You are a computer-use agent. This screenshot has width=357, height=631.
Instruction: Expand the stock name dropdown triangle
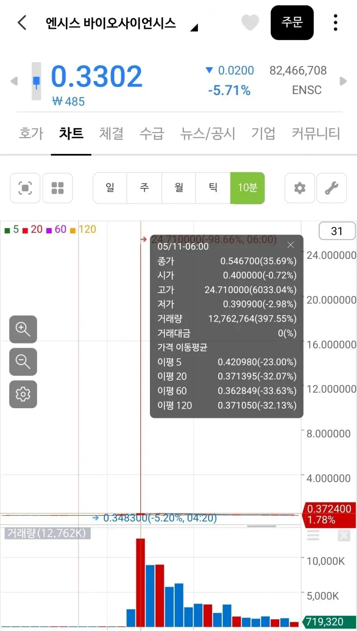click(x=194, y=28)
